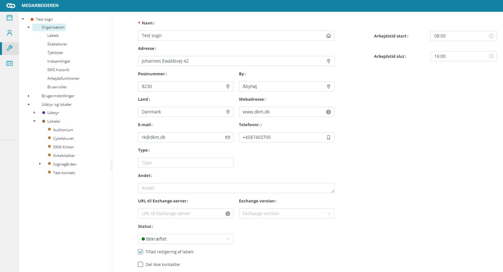Screen dimensions: 503x272
Task: Open the calendar icon in left sidebar
Action: tap(10, 17)
